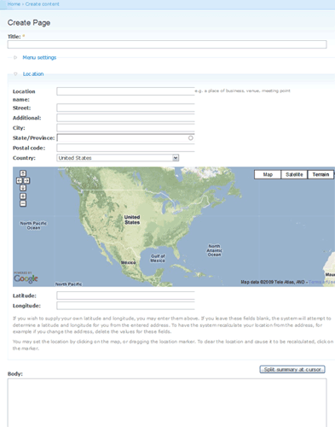Click into the Longitude input field
Screen dimensions: 335x427
[125, 306]
